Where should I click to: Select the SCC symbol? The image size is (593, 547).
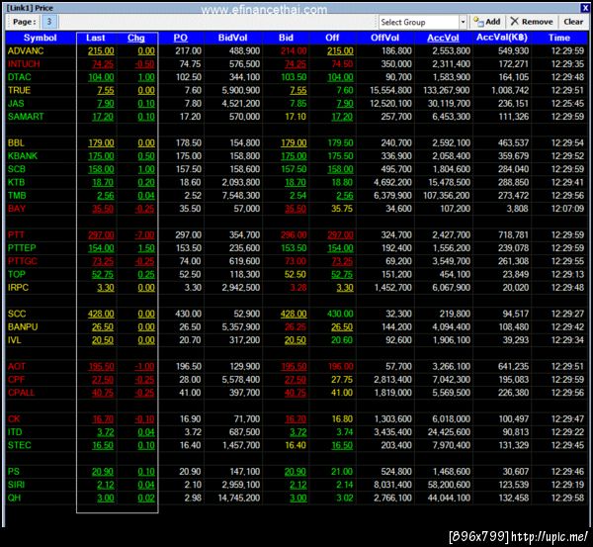17,314
